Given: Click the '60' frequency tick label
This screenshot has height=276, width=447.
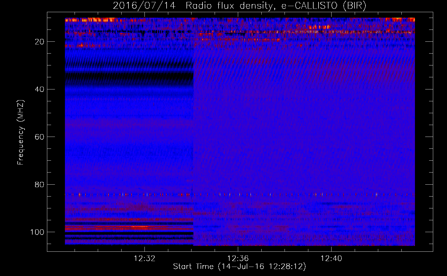Looking at the screenshot, I should click(x=40, y=137).
